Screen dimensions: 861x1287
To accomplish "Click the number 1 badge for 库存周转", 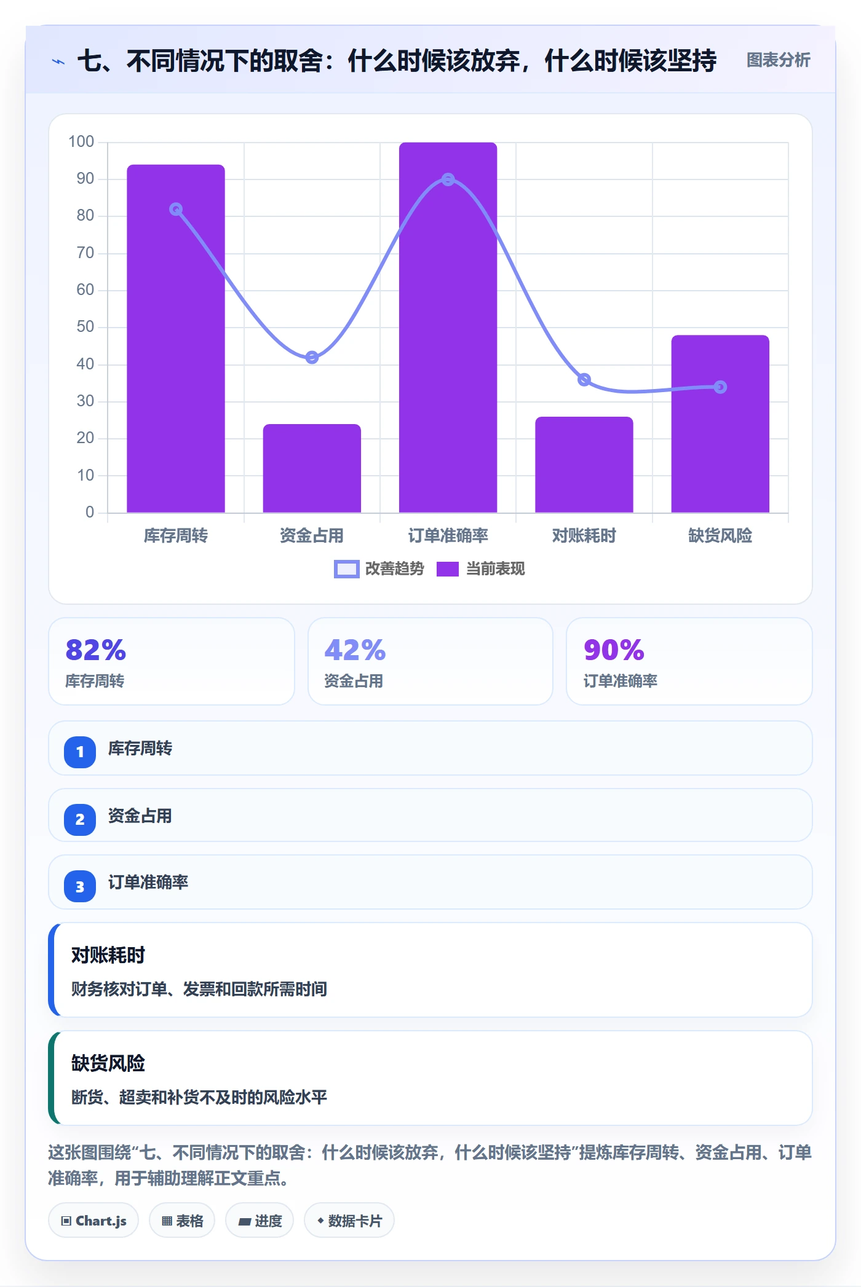I will click(80, 752).
